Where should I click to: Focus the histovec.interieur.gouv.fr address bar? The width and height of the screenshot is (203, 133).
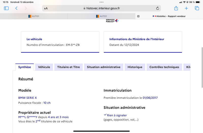(101, 8)
